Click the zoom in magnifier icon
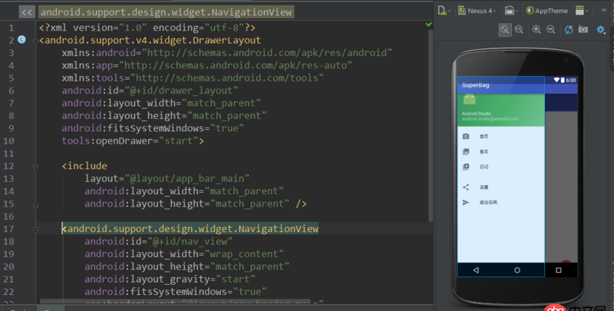This screenshot has width=614, height=311. tap(536, 30)
